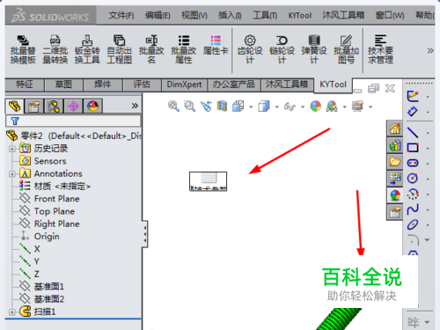Click Previous View icon
The image size is (440, 330).
tap(206, 106)
